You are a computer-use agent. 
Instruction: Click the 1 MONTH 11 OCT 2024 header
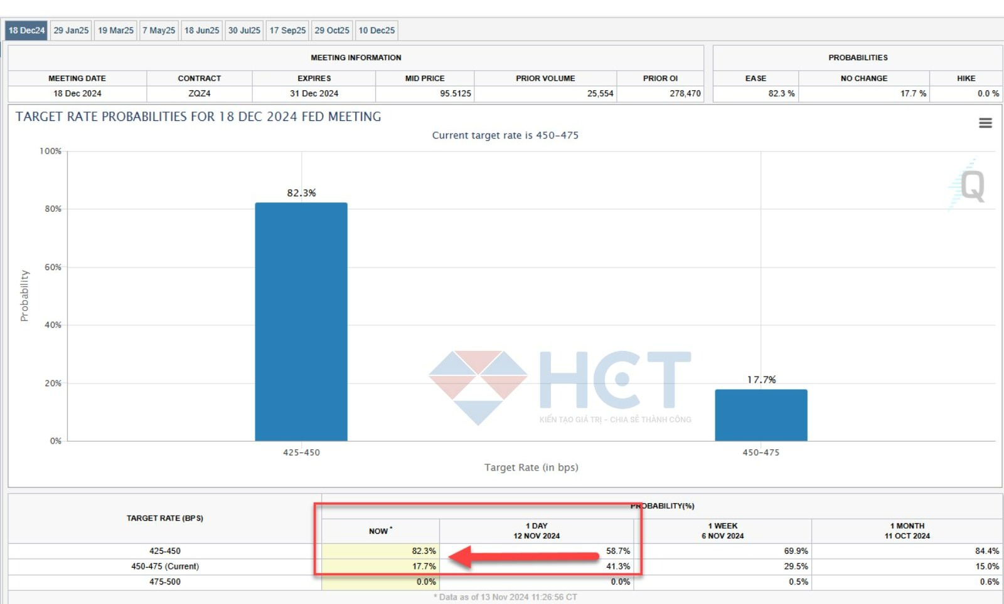907,531
